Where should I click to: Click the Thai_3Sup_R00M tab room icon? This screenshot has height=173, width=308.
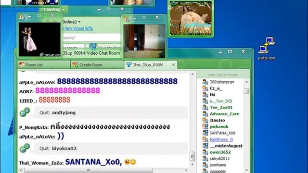[128, 64]
